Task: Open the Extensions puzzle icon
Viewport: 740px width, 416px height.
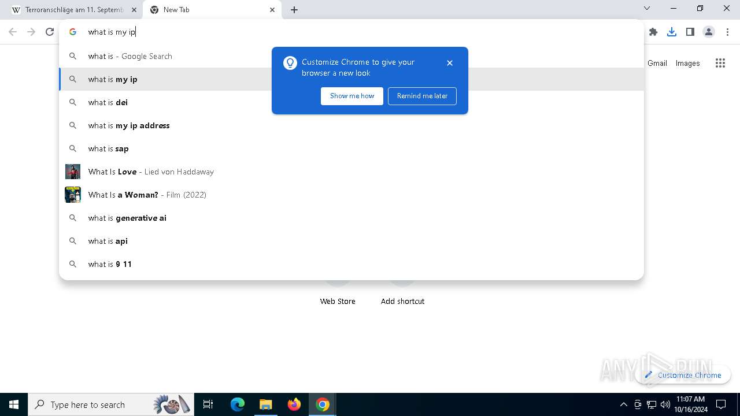Action: (653, 32)
